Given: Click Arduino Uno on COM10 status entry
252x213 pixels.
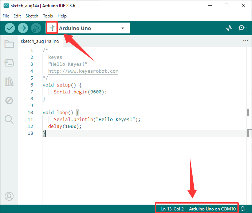Looking at the screenshot, I should [x=212, y=209].
